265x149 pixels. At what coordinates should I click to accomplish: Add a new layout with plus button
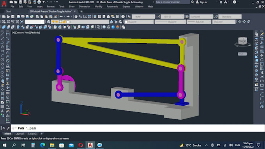click(42, 134)
